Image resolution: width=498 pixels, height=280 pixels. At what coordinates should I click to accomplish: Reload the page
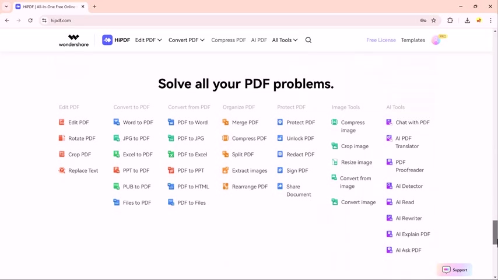30,20
